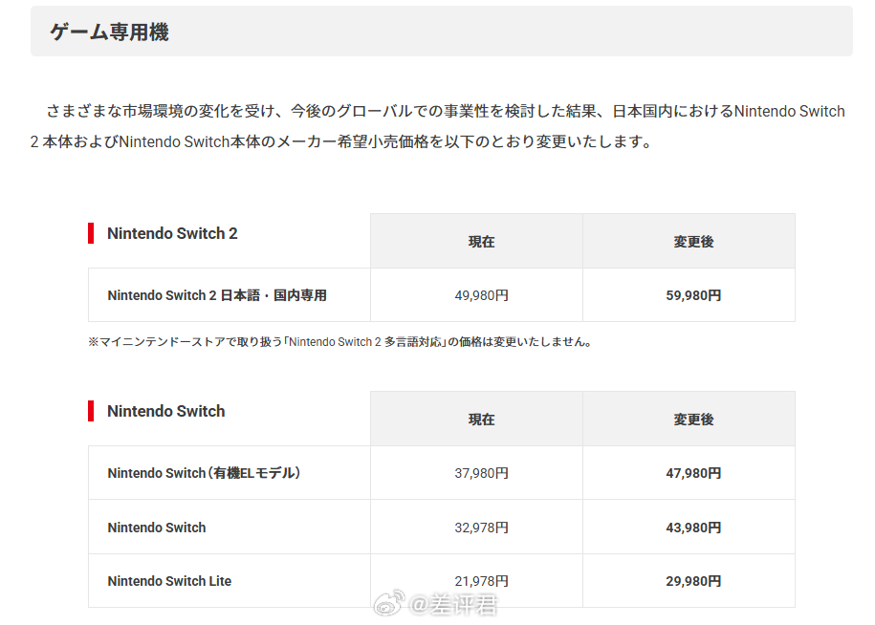The image size is (875, 625).
Task: Click the ※マイニンテンドーストア footnote text
Action: click(x=339, y=342)
